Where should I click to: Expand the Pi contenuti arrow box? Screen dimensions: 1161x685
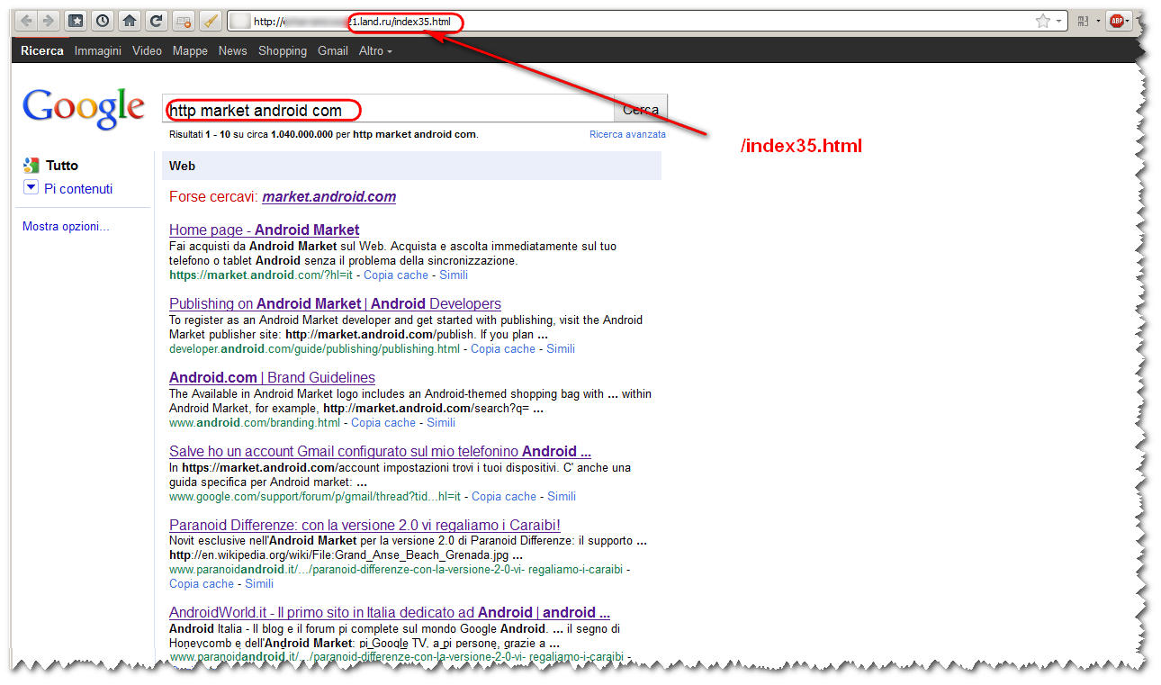tap(31, 187)
